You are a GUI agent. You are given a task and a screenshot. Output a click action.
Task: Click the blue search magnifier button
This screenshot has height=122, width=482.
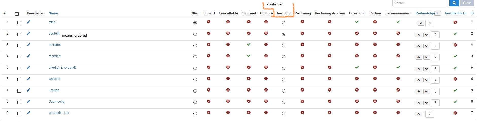click(x=454, y=3)
